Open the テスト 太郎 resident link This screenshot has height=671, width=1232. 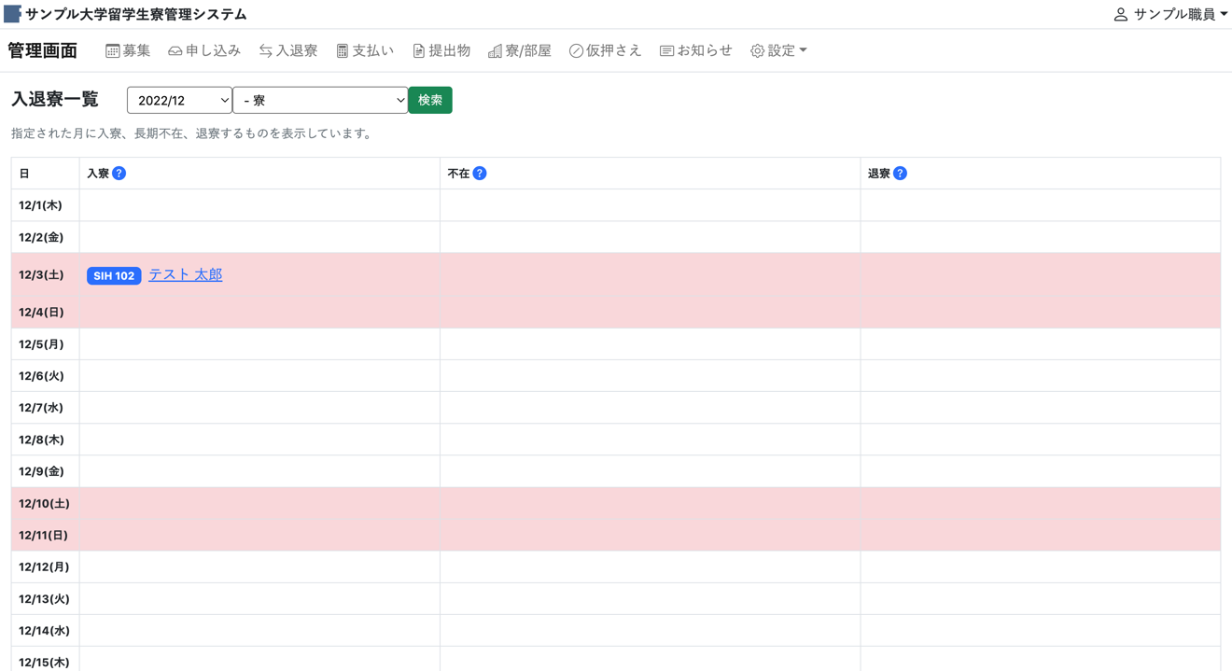pyautogui.click(x=185, y=274)
